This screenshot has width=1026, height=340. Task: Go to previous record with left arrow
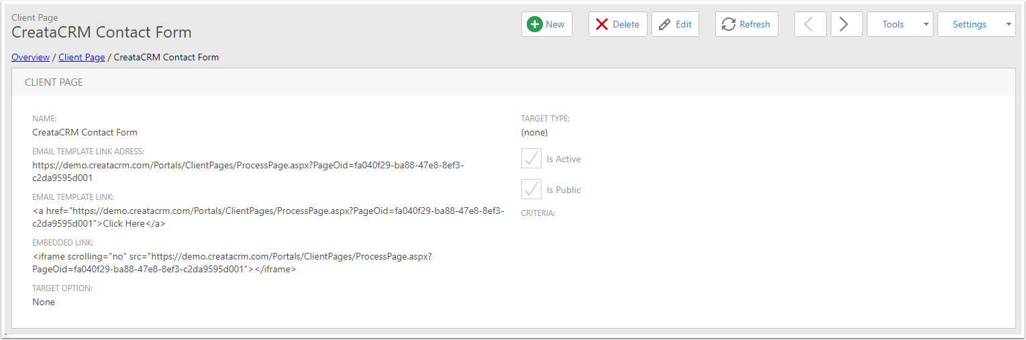pos(811,24)
